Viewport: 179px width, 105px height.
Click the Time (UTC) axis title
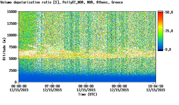click(x=88, y=94)
